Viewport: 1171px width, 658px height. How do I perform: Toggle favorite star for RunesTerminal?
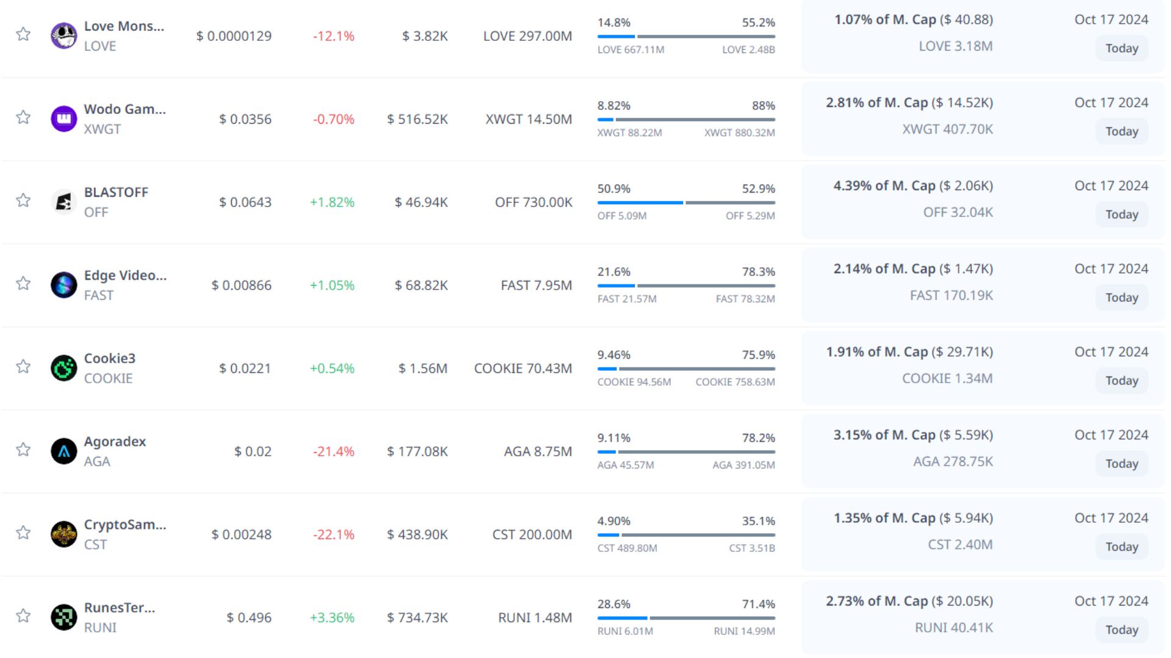click(23, 616)
